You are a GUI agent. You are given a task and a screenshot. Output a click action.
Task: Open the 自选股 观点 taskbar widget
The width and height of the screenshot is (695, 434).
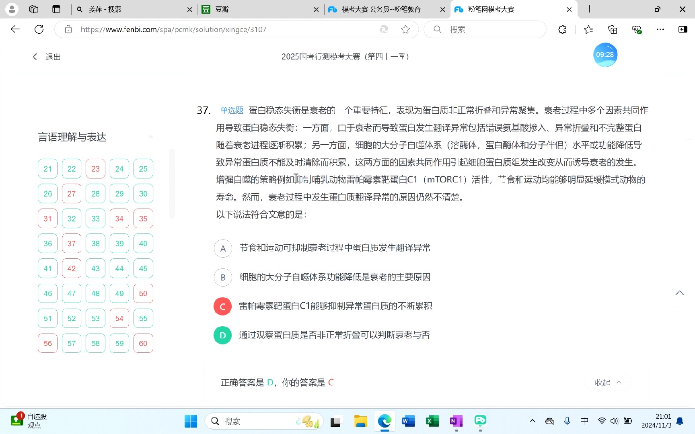coord(29,421)
